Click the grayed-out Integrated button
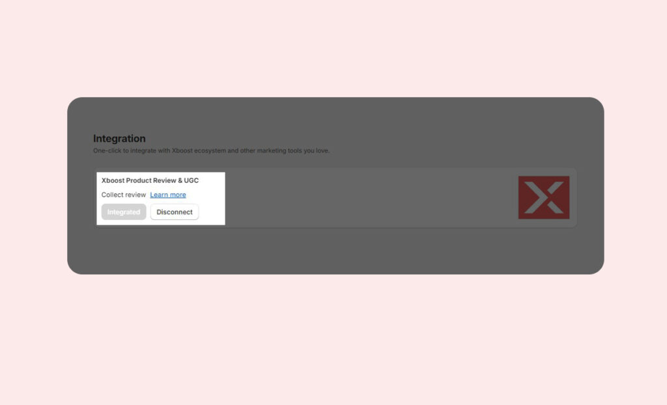 [124, 212]
